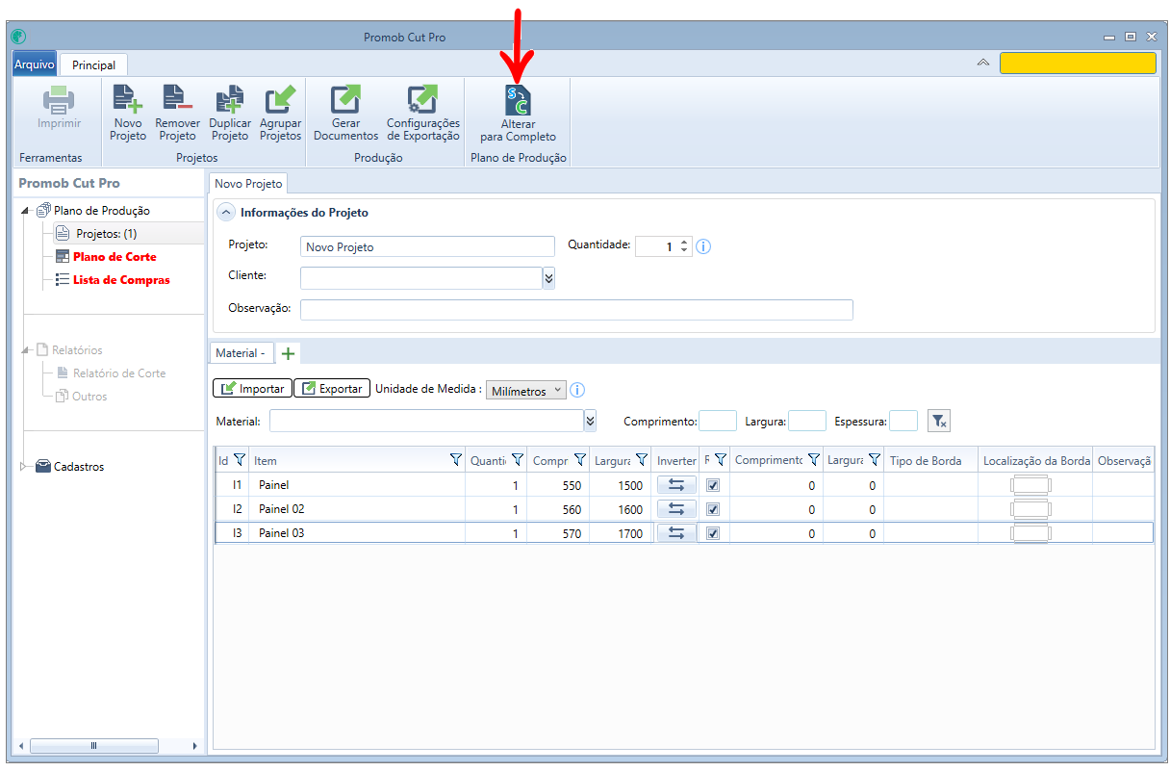Select the Material - tab
The image size is (1170, 771).
coord(241,353)
